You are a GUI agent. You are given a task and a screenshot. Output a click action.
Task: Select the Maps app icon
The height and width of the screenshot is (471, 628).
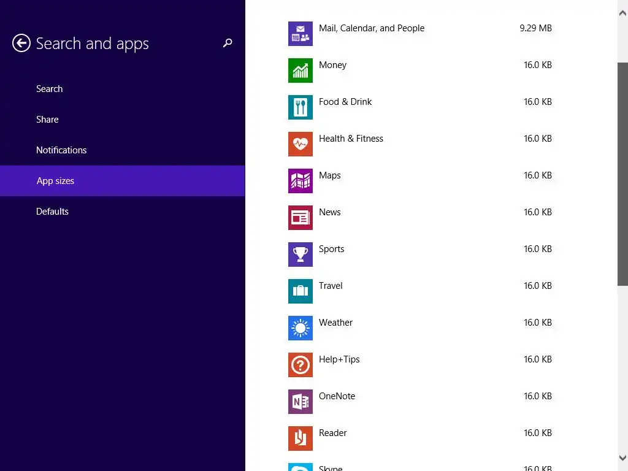(301, 181)
